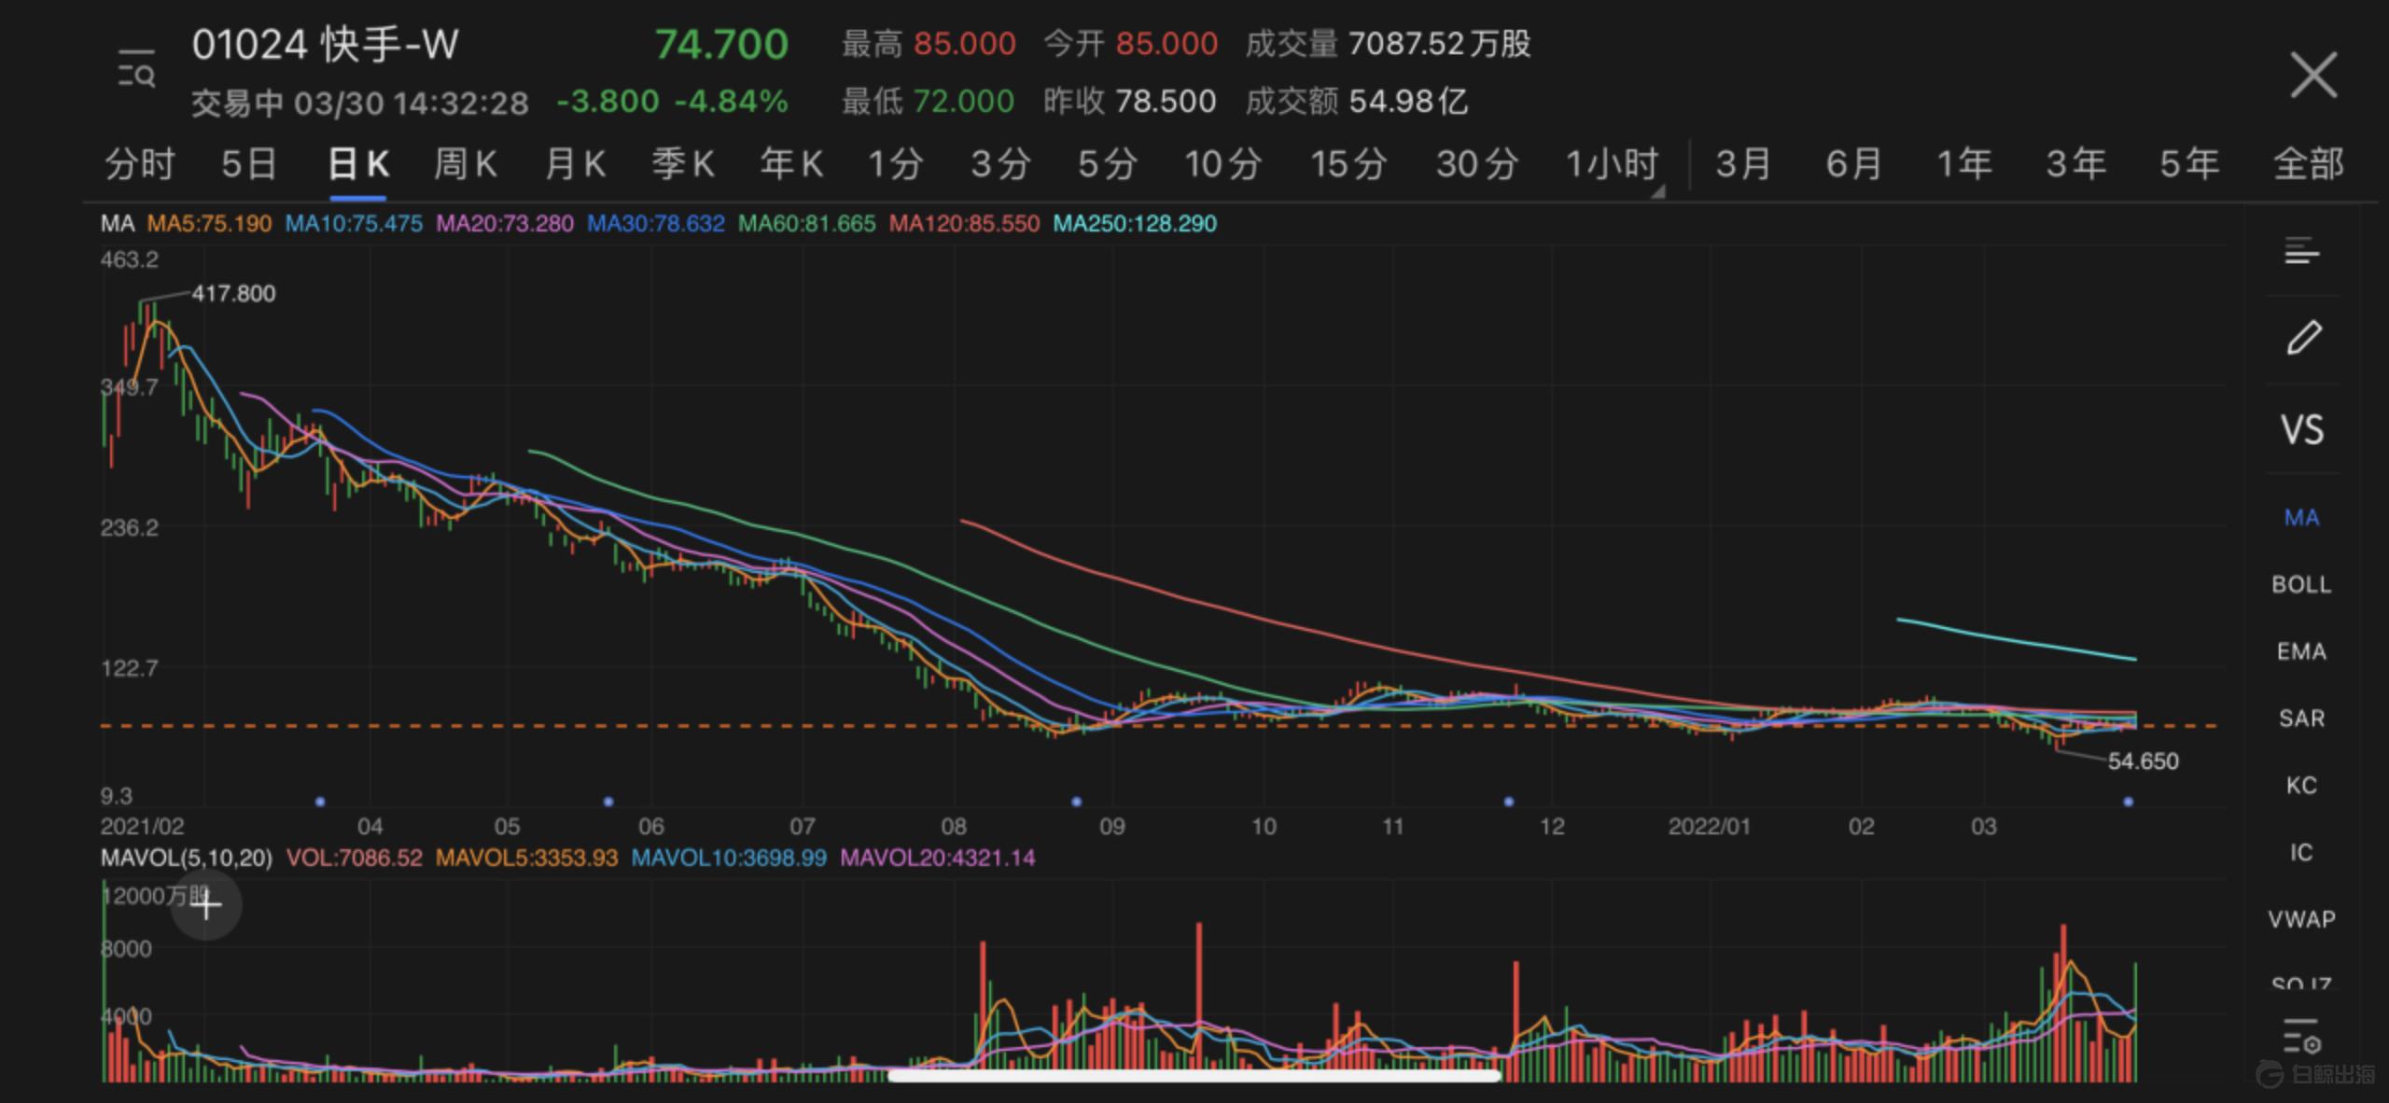The image size is (2389, 1103).
Task: Open indicator settings icon at bottom right
Action: click(x=2301, y=1037)
